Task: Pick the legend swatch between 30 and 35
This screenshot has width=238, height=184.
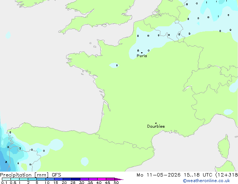Action: point(84,179)
